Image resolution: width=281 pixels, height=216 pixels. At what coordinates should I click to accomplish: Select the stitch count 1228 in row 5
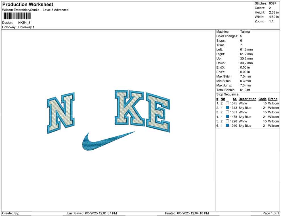click(234, 121)
